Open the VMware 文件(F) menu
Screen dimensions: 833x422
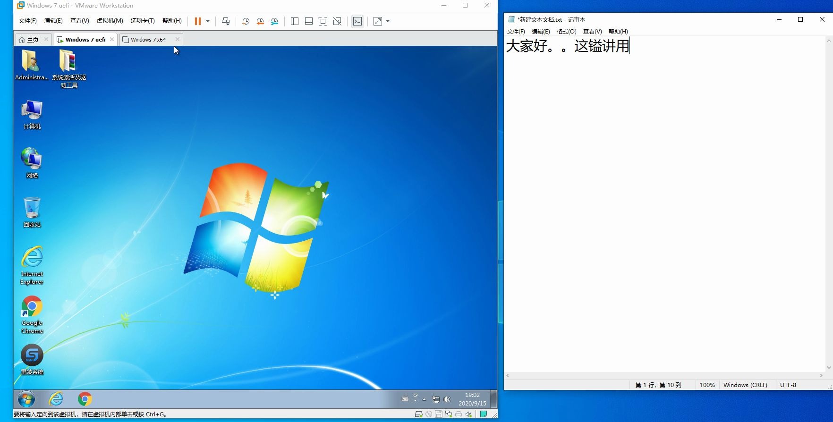[x=27, y=21]
